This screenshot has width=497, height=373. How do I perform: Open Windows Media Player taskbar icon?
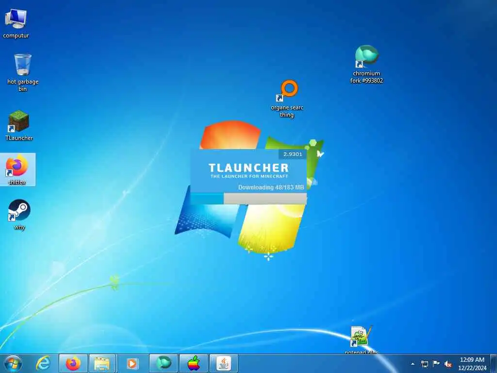point(132,363)
